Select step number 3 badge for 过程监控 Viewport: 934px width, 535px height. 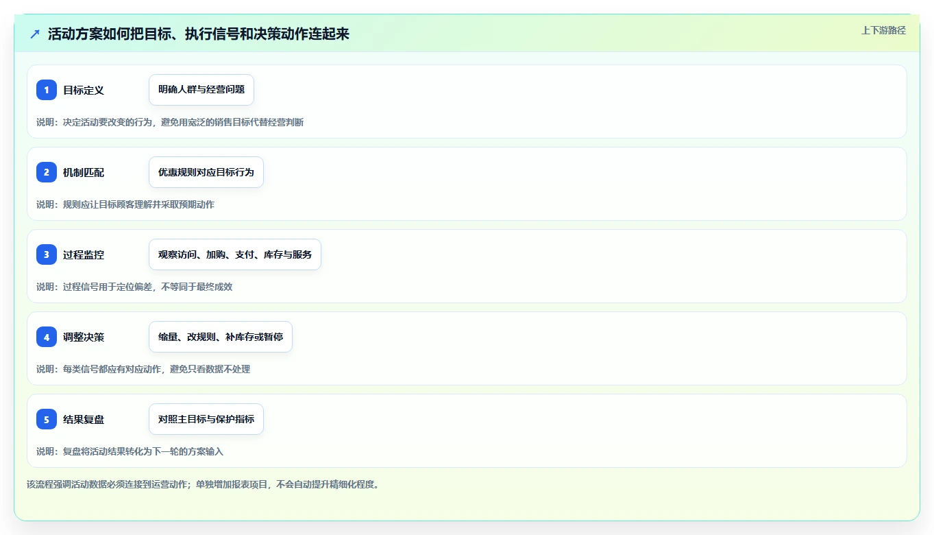[47, 254]
